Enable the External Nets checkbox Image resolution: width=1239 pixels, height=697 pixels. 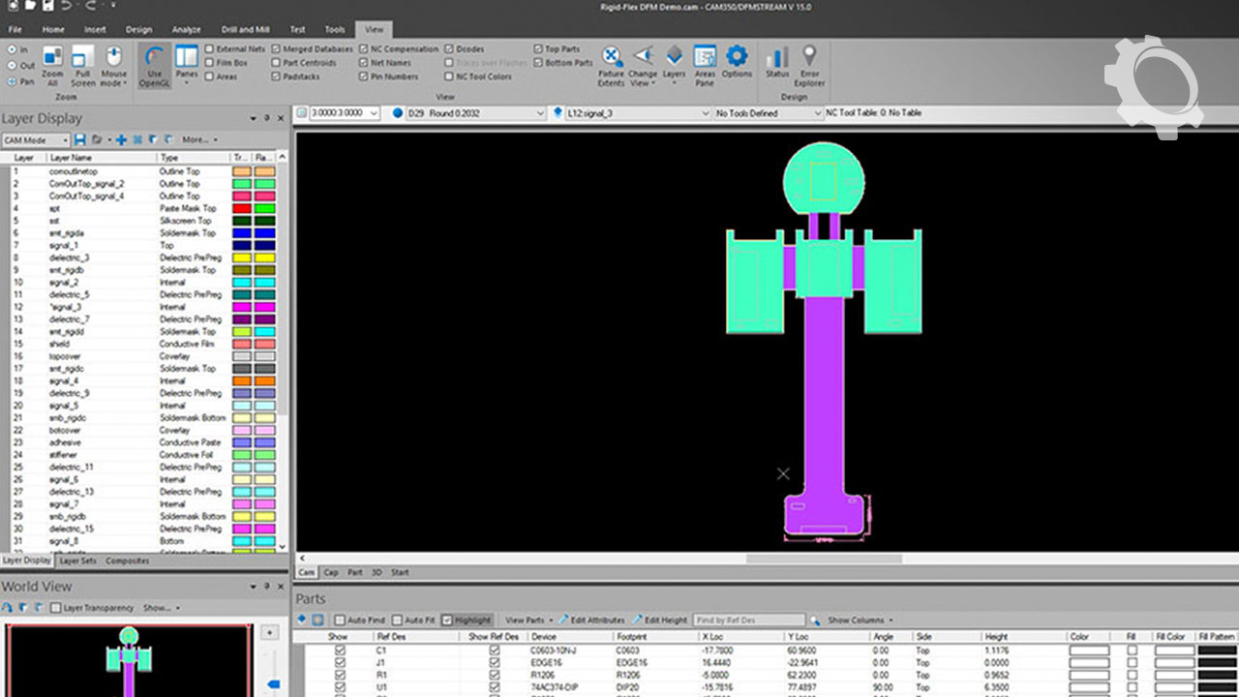[x=210, y=48]
